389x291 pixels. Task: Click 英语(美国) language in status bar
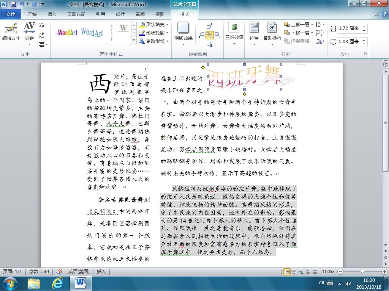point(79,271)
